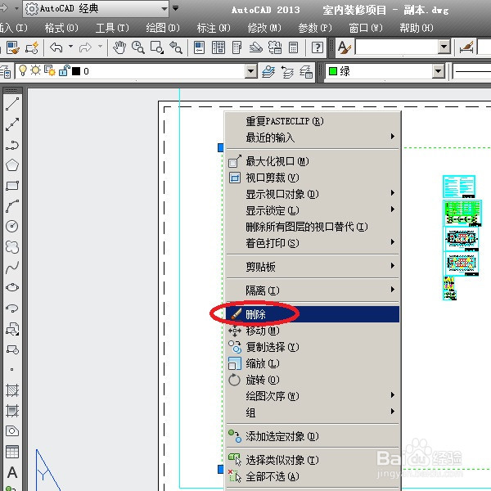The width and height of the screenshot is (491, 491).
Task: Toggle layer 0 lock icon
Action: 64,70
